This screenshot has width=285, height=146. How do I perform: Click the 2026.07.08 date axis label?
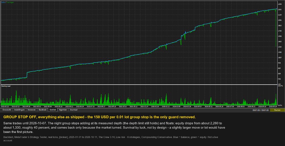(x=230, y=107)
